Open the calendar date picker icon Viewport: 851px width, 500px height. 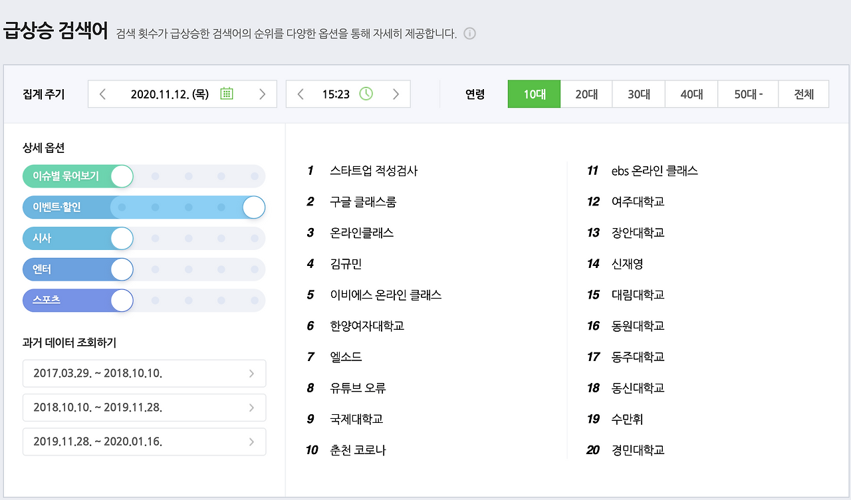pos(227,94)
